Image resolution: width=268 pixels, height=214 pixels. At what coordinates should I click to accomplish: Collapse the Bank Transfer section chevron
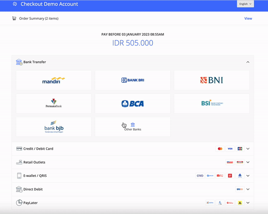(248, 62)
